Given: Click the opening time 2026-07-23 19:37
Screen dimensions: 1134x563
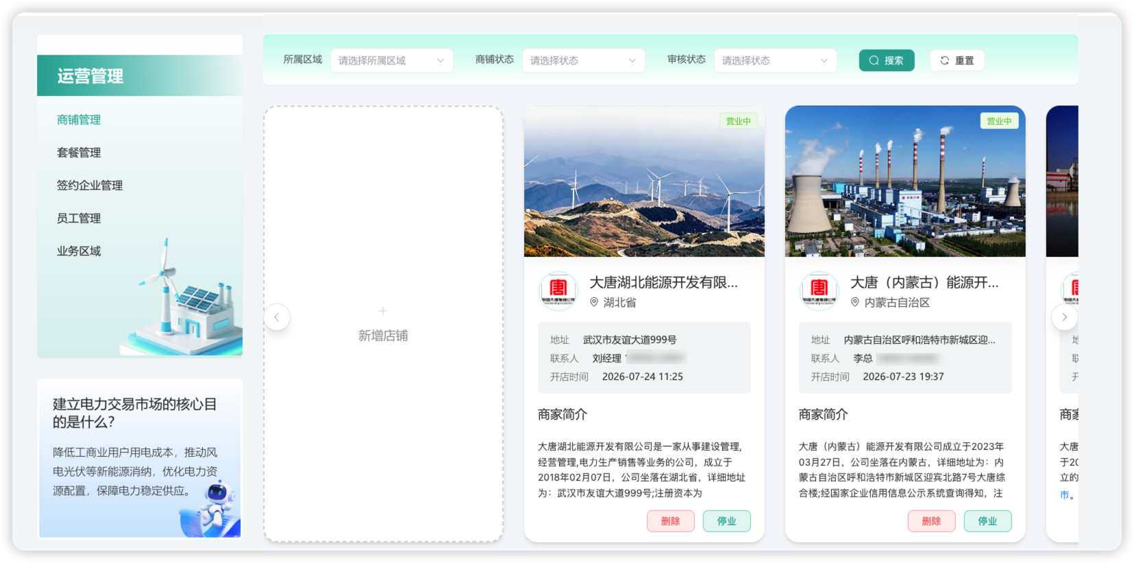Looking at the screenshot, I should [x=904, y=377].
